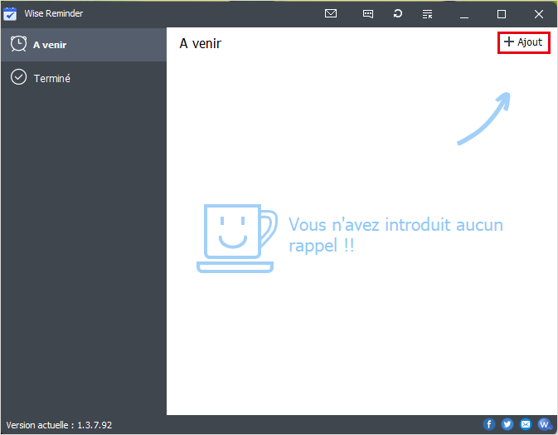This screenshot has width=558, height=435.
Task: Open the feedback chat icon in title bar
Action: point(368,14)
